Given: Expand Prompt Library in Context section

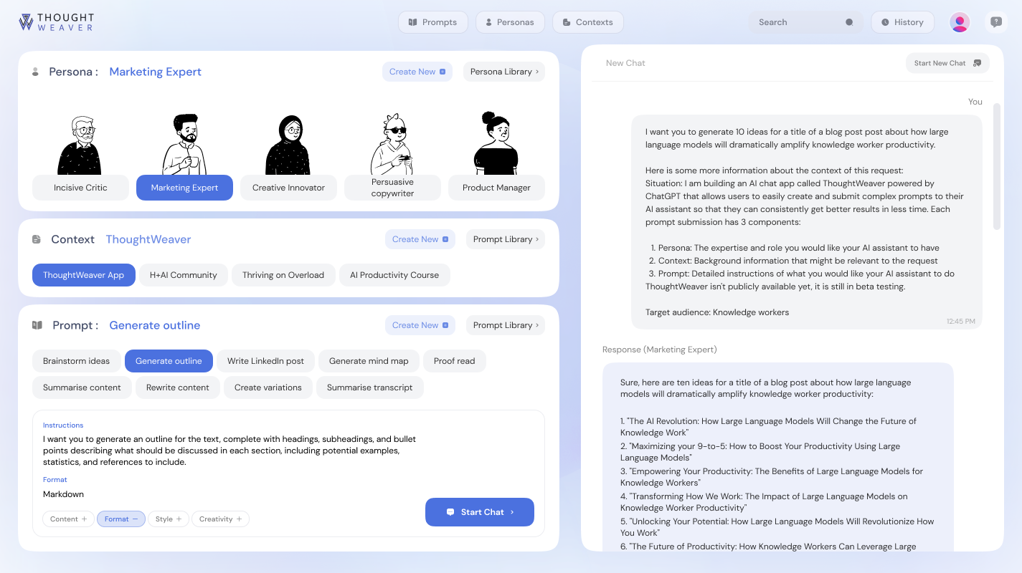Looking at the screenshot, I should (506, 239).
